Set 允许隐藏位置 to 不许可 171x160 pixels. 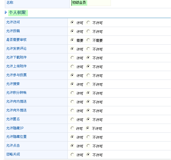[x=88, y=137]
